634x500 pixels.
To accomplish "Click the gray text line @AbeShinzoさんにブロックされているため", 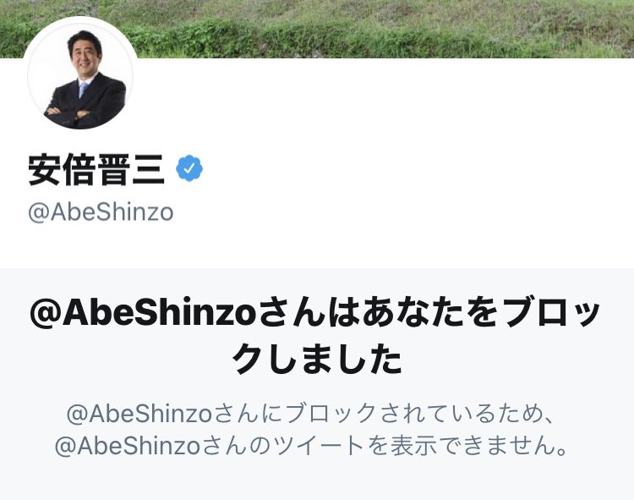I will [x=310, y=414].
